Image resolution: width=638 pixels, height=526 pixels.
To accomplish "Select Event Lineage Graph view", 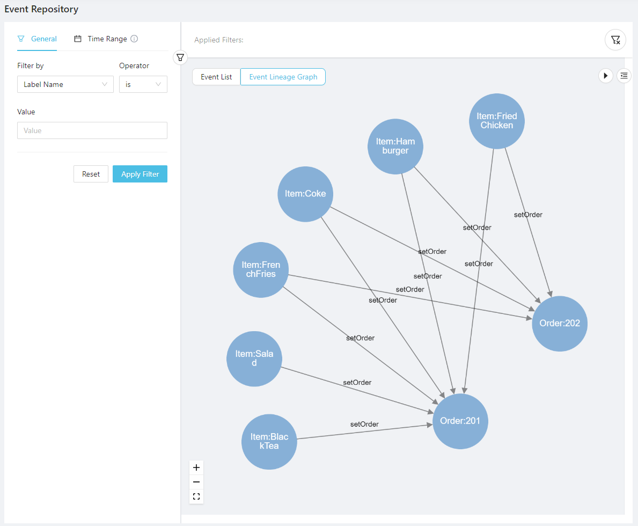I will tap(283, 77).
